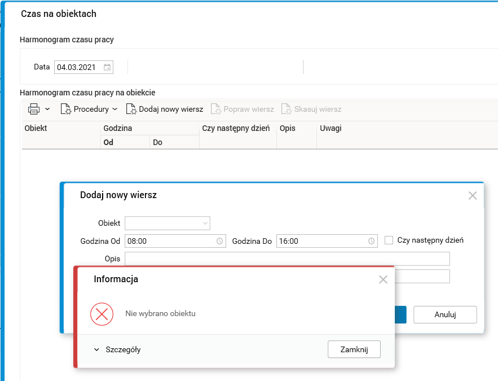Expand the Obiekt combo box
The image size is (498, 381).
tap(205, 223)
